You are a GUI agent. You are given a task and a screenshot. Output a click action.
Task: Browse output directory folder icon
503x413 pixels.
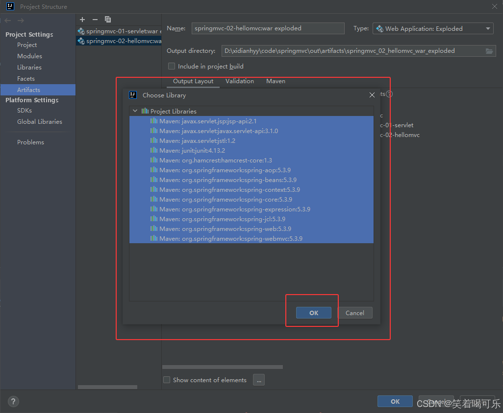489,51
